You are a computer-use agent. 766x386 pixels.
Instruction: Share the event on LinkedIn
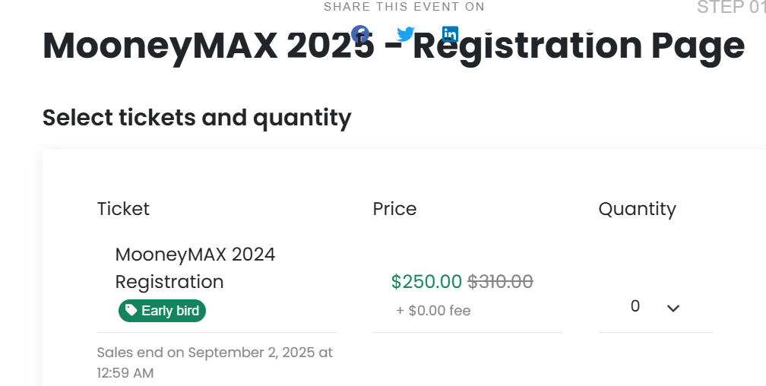click(450, 34)
